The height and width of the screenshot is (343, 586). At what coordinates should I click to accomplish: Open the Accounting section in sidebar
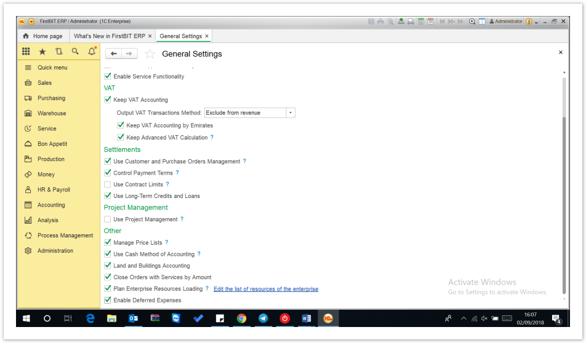pyautogui.click(x=51, y=205)
